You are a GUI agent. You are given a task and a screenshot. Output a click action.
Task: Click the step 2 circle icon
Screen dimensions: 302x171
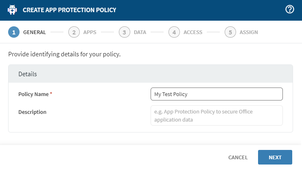click(x=74, y=32)
